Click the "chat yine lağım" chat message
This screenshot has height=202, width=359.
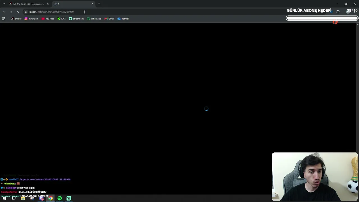[x=26, y=188]
